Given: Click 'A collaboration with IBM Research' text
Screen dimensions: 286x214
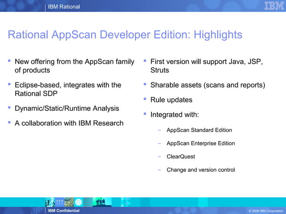Looking at the screenshot, I should (69, 123).
